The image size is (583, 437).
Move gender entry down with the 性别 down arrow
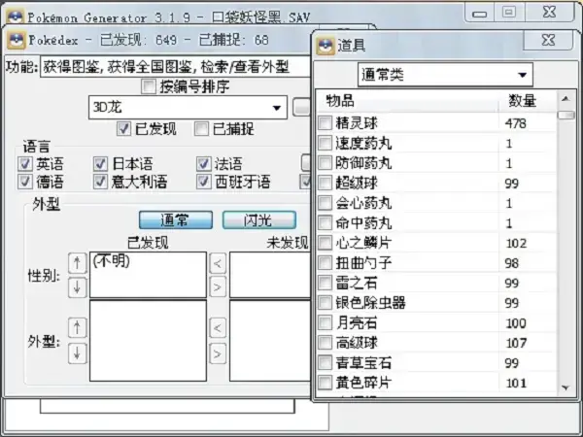coord(78,287)
